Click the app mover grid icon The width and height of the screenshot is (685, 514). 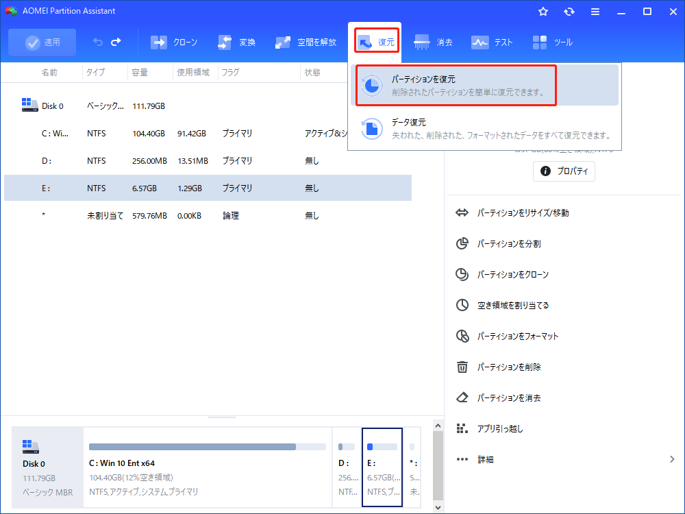click(x=462, y=428)
